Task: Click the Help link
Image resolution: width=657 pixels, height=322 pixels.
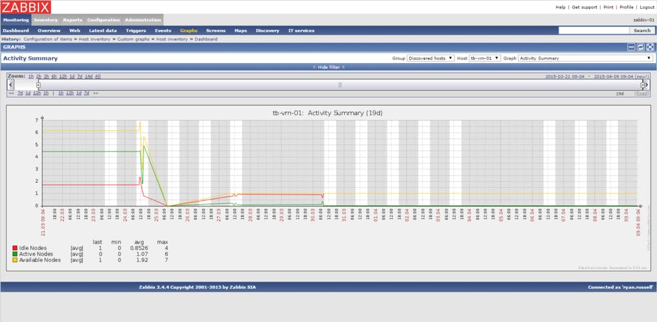Action: [560, 7]
